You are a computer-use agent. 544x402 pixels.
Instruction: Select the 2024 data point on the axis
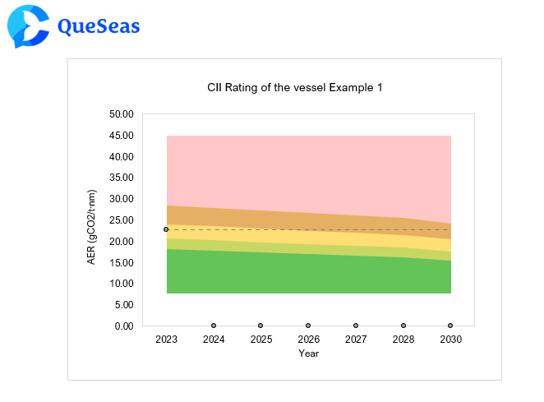pyautogui.click(x=214, y=326)
